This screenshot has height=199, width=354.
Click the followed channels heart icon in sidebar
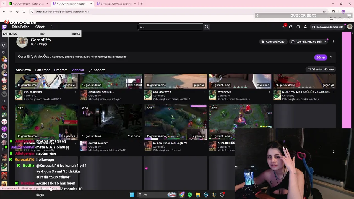[x=4, y=52]
